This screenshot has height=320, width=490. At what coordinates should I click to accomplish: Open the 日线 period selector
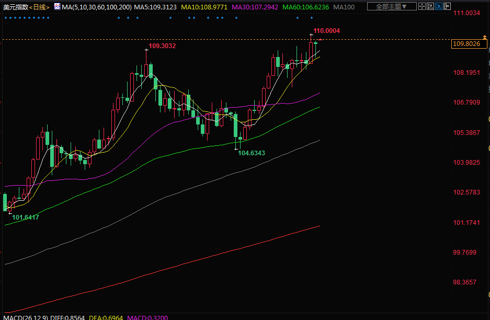[x=39, y=7]
